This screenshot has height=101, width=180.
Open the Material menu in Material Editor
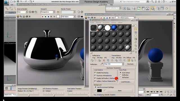tap(98, 22)
